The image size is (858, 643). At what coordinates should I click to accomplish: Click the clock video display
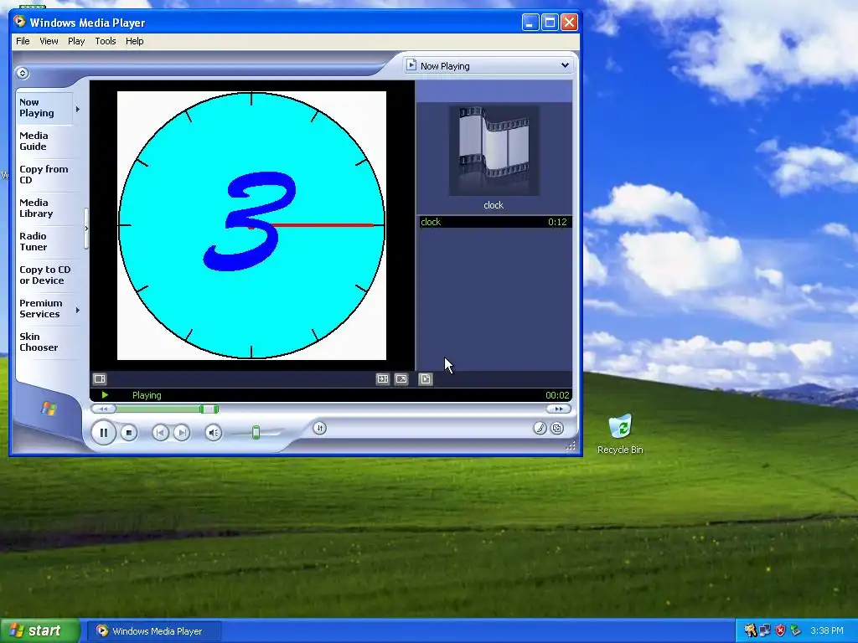point(251,225)
